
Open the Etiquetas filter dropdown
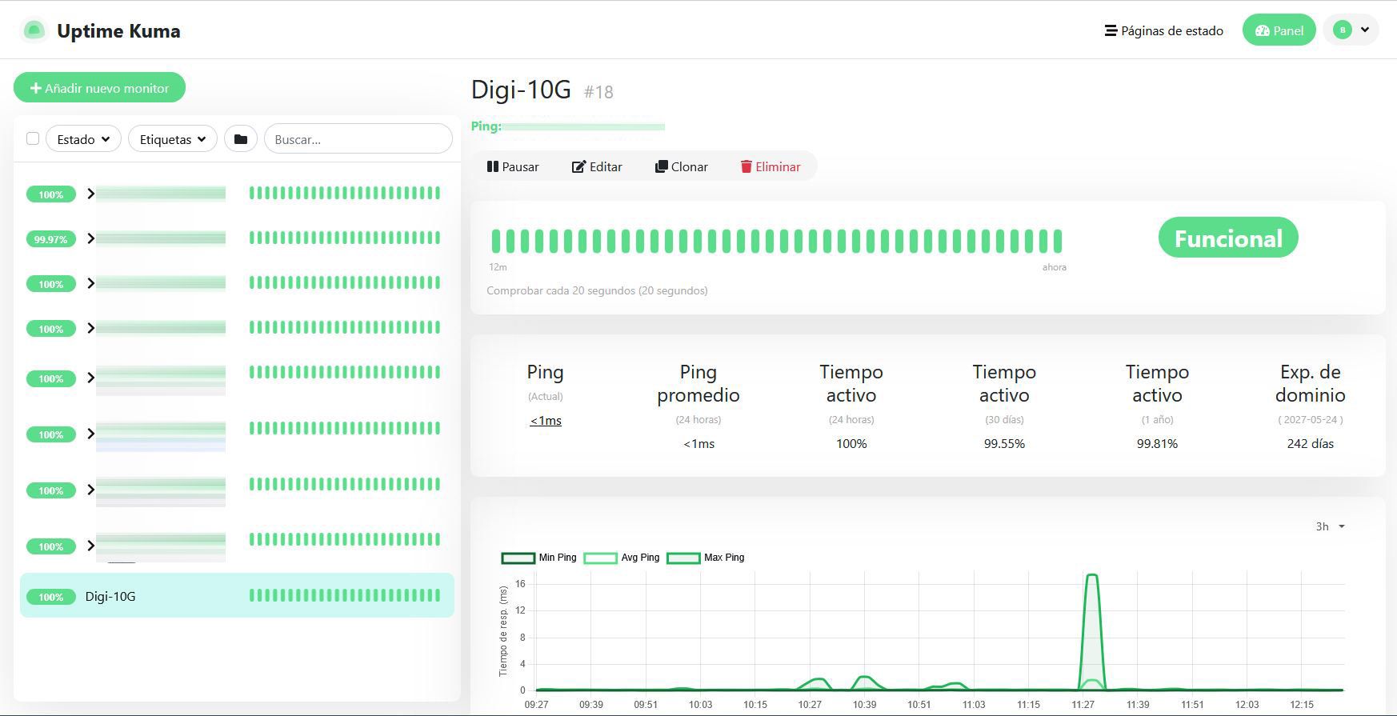coord(173,139)
